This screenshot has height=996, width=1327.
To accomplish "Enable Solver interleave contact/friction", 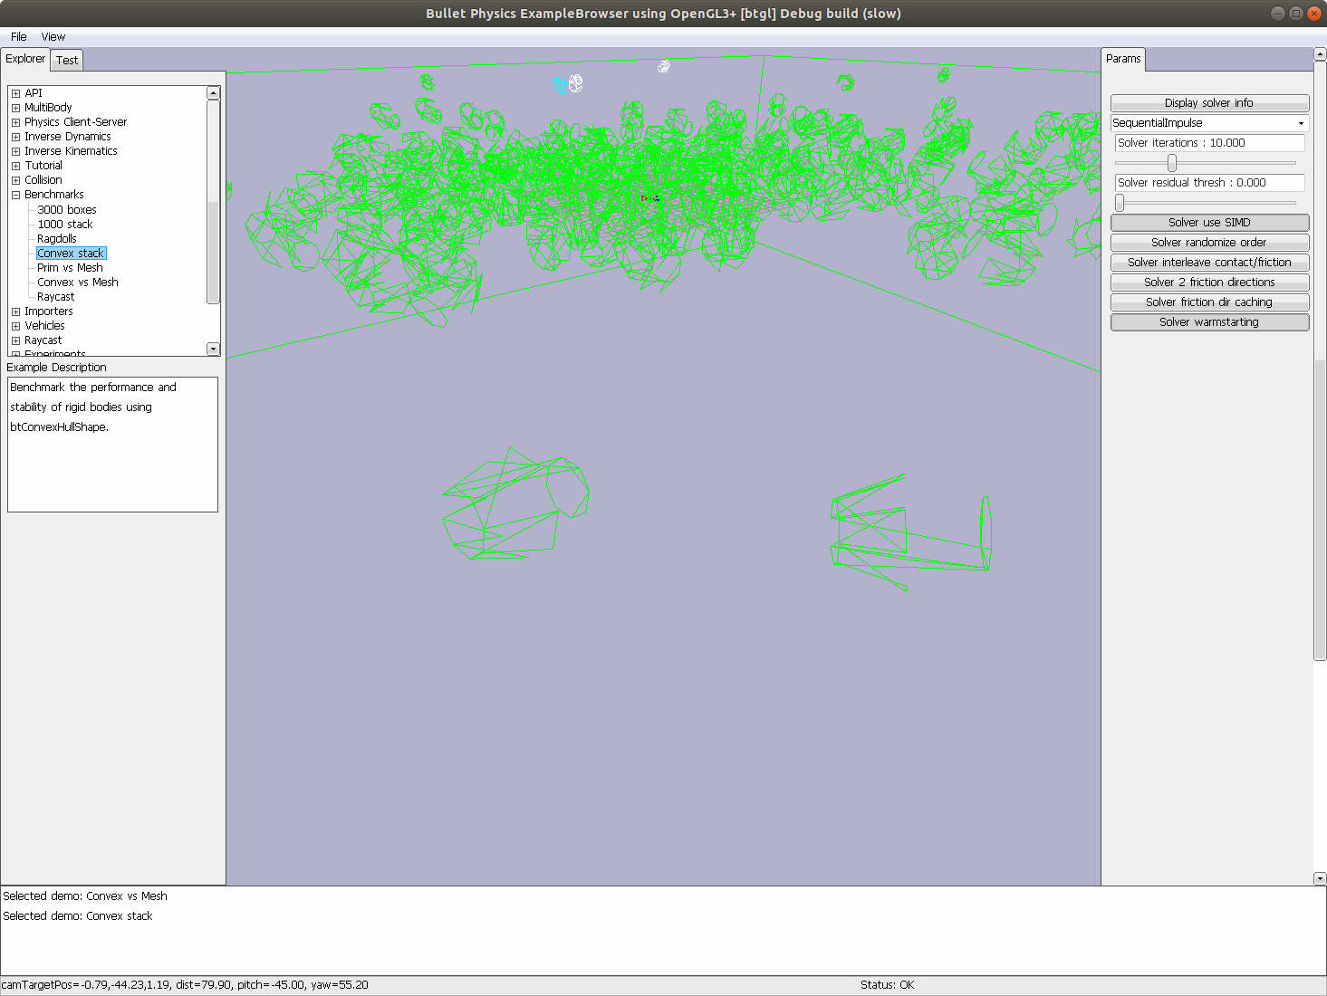I will (x=1209, y=262).
